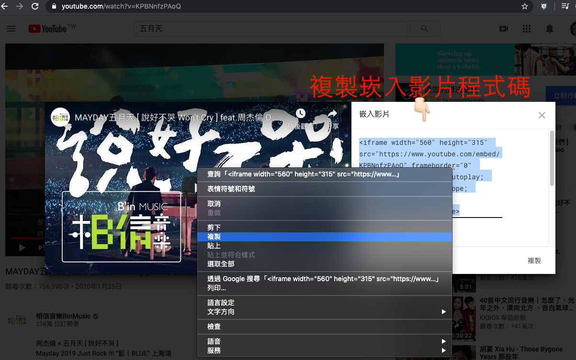Click the B'in Music channel avatar in preview
Image resolution: width=576 pixels, height=360 pixels.
pyautogui.click(x=60, y=117)
